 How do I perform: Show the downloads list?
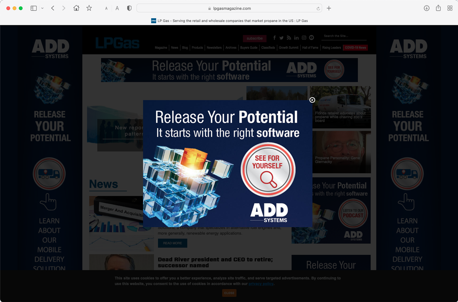(x=427, y=8)
